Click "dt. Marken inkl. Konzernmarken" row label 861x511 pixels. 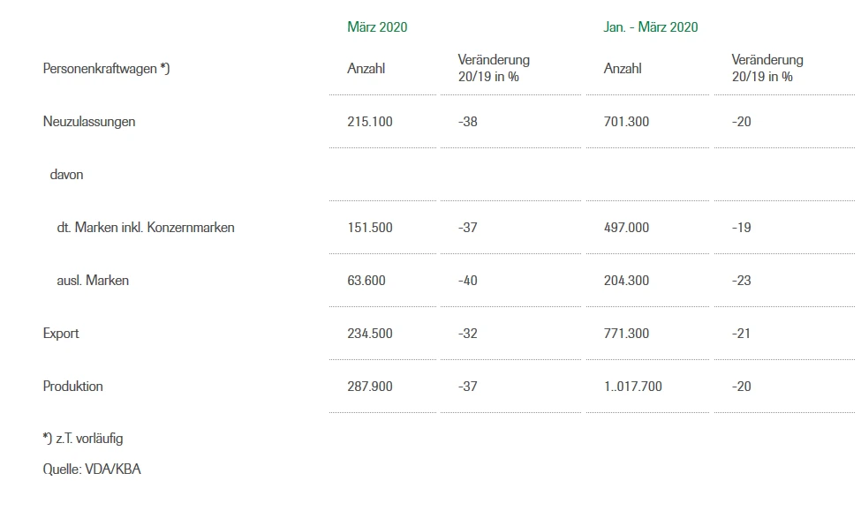(x=146, y=228)
